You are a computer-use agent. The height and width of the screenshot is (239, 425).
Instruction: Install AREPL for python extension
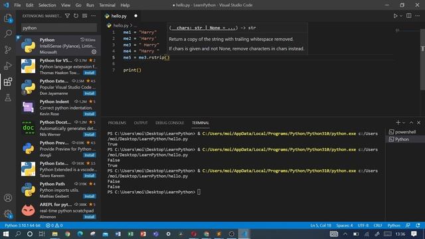[x=90, y=217]
